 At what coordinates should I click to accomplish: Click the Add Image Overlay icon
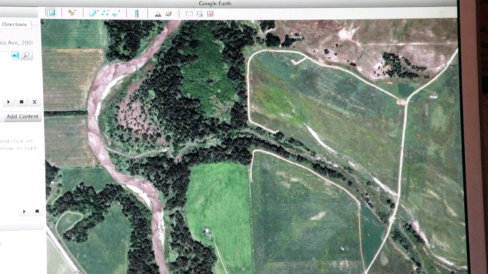pos(117,12)
